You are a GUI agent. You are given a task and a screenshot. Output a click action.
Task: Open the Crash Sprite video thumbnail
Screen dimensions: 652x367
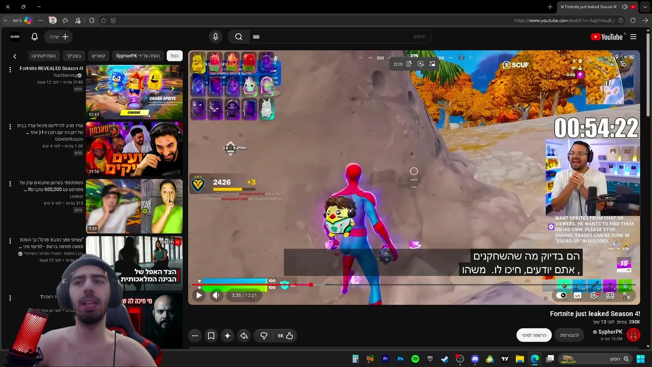134,92
